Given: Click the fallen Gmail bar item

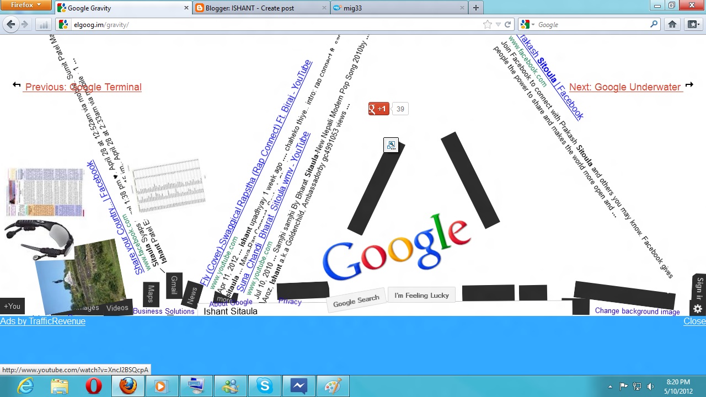Looking at the screenshot, I should 174,285.
